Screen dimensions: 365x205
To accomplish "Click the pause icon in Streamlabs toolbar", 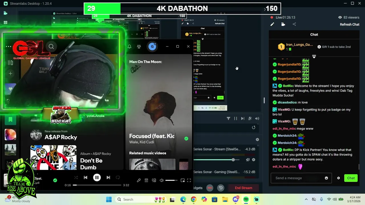I will (x=236, y=118).
